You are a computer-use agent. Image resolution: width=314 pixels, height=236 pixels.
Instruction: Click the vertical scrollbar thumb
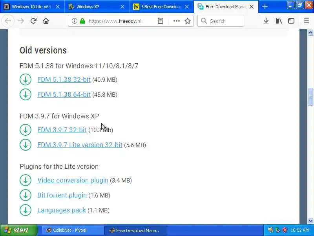pyautogui.click(x=310, y=97)
